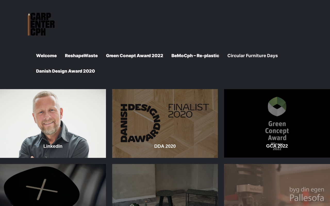Open the Welcome menu item
330x206 pixels.
coord(46,56)
